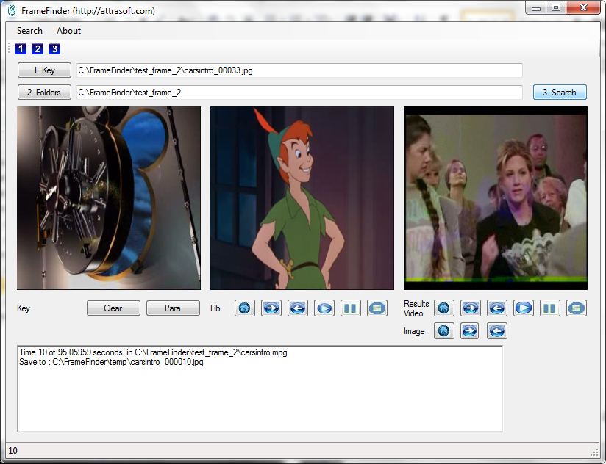Play the Lib slideshow
Image resolution: width=606 pixels, height=464 pixels.
(324, 308)
